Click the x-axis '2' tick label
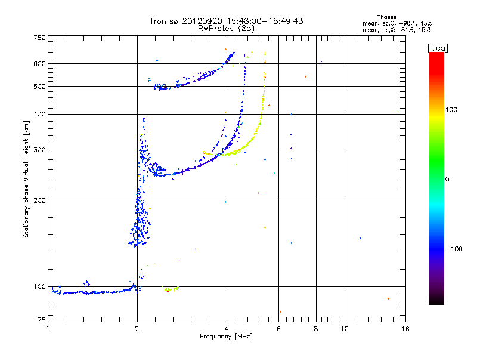This screenshot has width=477, height=358. tap(137, 329)
